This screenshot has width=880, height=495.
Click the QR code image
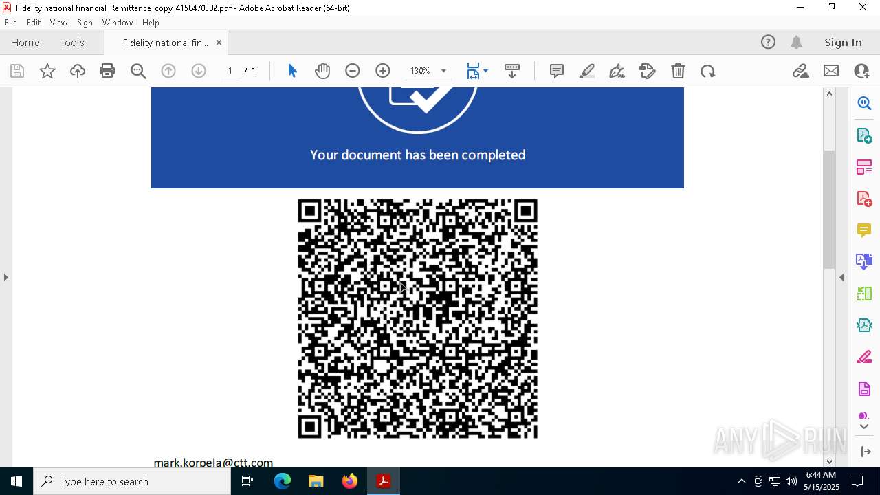coord(417,318)
